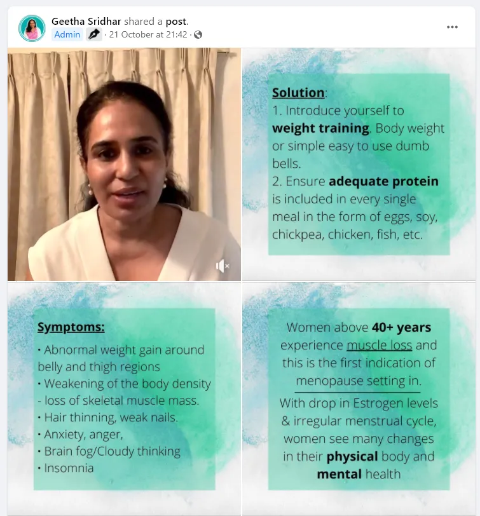Click the bold "adequate protein" text
Viewport: 480px width, 516px height.
point(383,181)
